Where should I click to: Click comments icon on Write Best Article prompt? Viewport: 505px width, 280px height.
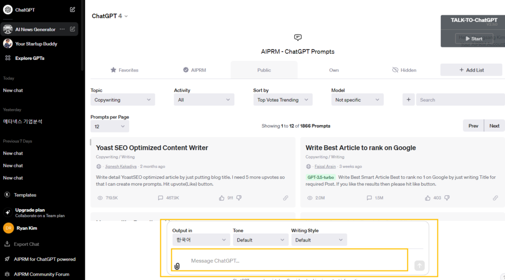(x=369, y=198)
